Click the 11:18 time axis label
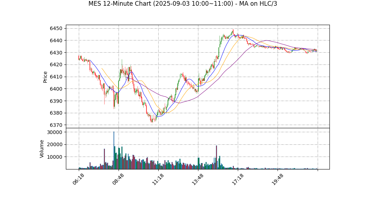This screenshot has width=366, height=206. (158, 179)
